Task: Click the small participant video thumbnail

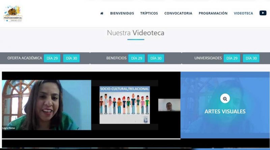Action: [x=169, y=105]
